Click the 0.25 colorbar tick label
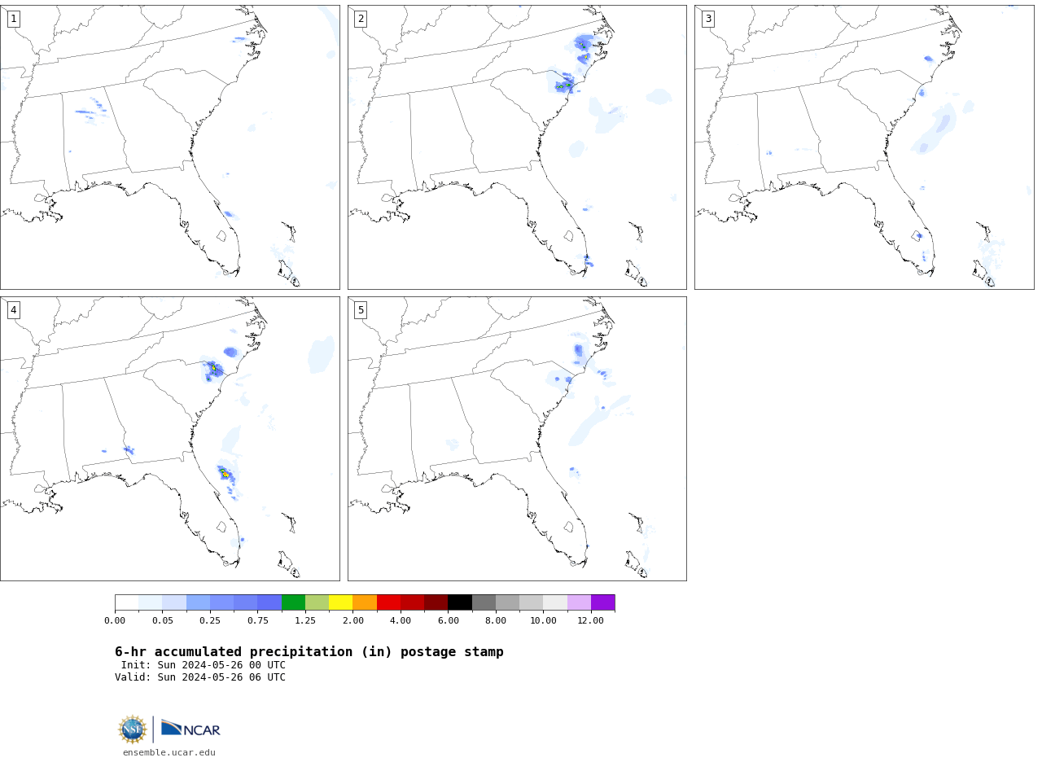The image size is (1042, 762). 210,620
